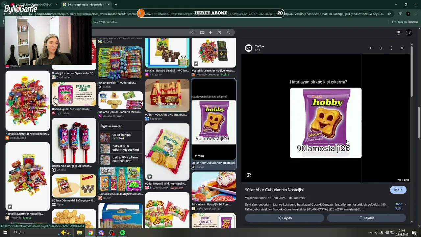Screen dimensions: 421x237
Task: Open 'Tüm Yer İşaretleri' bookmarks folder
Action: pyautogui.click(x=405, y=22)
